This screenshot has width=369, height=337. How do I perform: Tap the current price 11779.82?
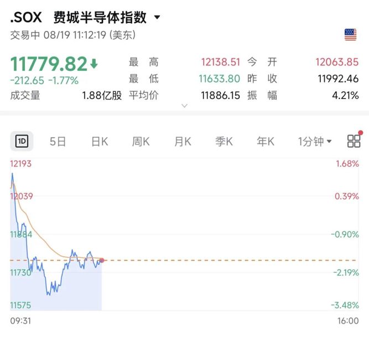[x=49, y=64]
